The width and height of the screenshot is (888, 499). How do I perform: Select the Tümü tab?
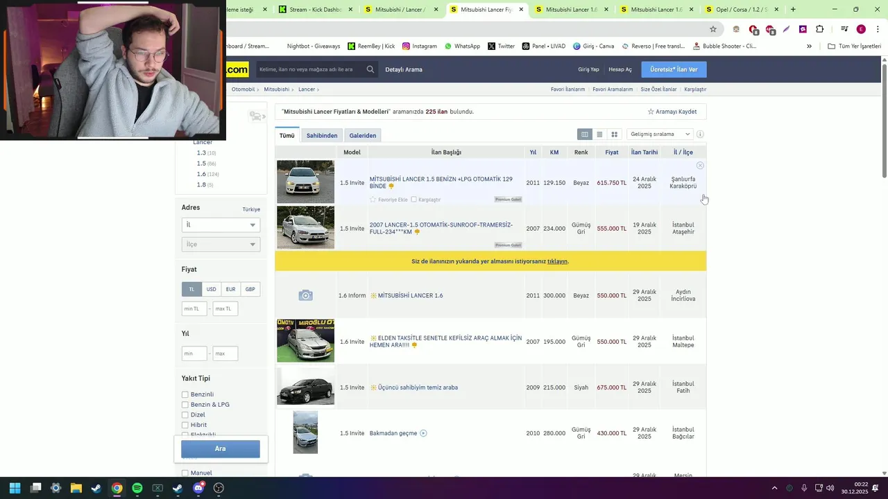coord(287,136)
